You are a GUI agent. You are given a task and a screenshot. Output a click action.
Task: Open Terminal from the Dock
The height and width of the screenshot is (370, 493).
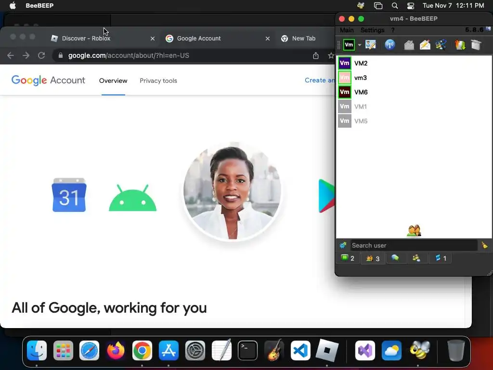(x=247, y=351)
